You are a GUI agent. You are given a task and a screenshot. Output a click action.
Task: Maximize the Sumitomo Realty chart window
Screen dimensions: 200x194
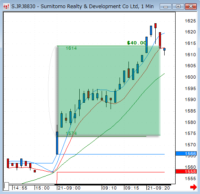(178, 7)
